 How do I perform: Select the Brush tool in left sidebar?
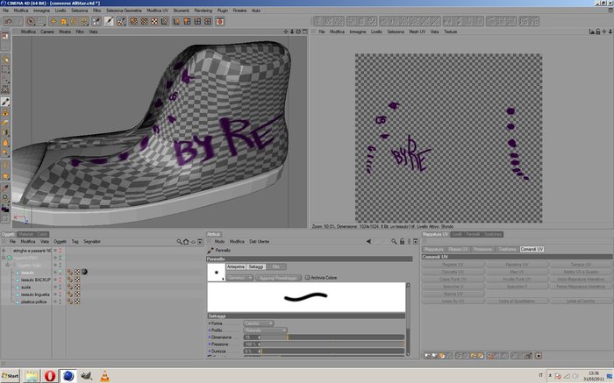point(5,103)
